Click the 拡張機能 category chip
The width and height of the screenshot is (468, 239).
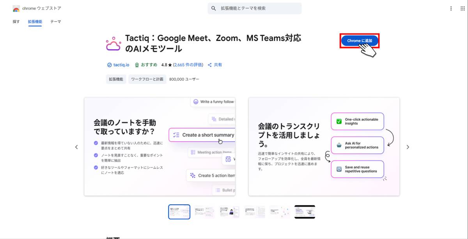pos(116,79)
